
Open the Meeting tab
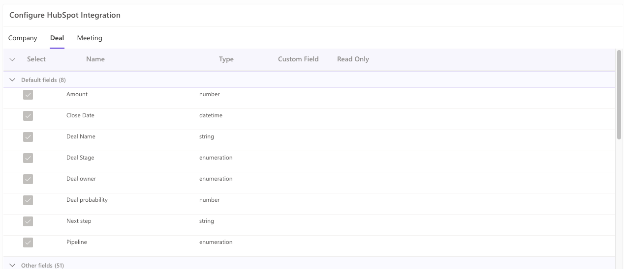[90, 38]
